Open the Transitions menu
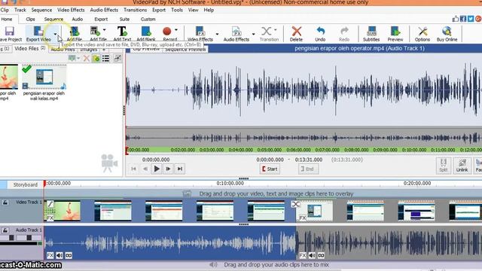This screenshot has width=482, height=271. coord(136,10)
